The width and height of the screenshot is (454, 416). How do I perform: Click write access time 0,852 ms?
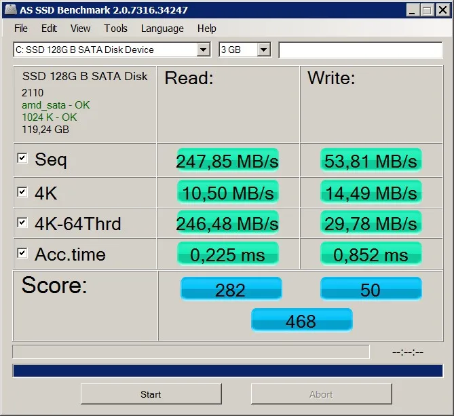pyautogui.click(x=371, y=254)
